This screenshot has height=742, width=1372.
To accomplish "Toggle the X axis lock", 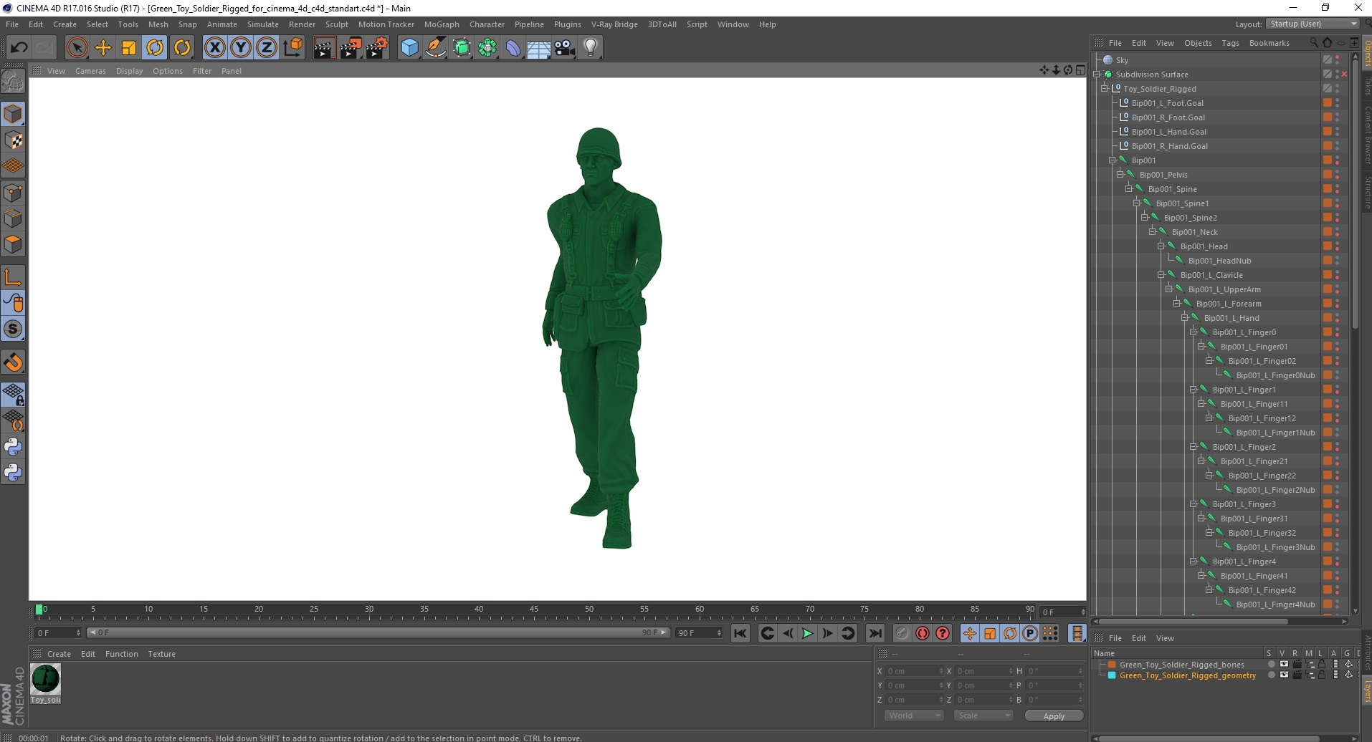I will [214, 48].
